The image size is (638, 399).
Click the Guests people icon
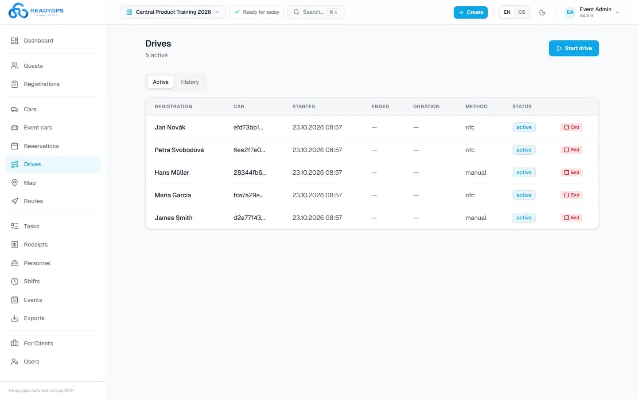coord(15,66)
